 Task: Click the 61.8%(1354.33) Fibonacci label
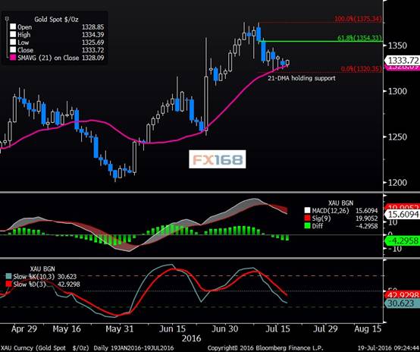click(359, 38)
